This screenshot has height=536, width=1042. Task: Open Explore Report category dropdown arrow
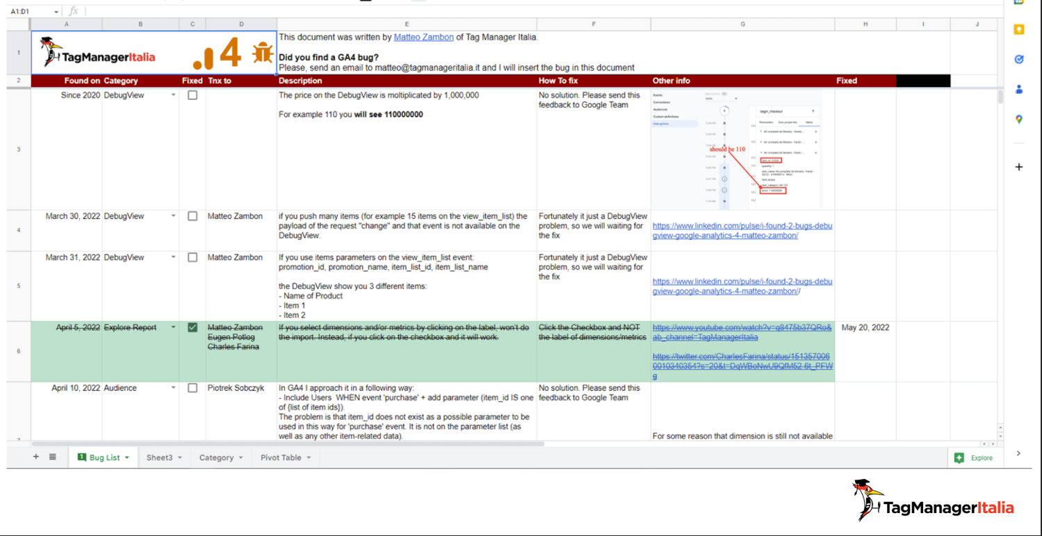pyautogui.click(x=173, y=327)
